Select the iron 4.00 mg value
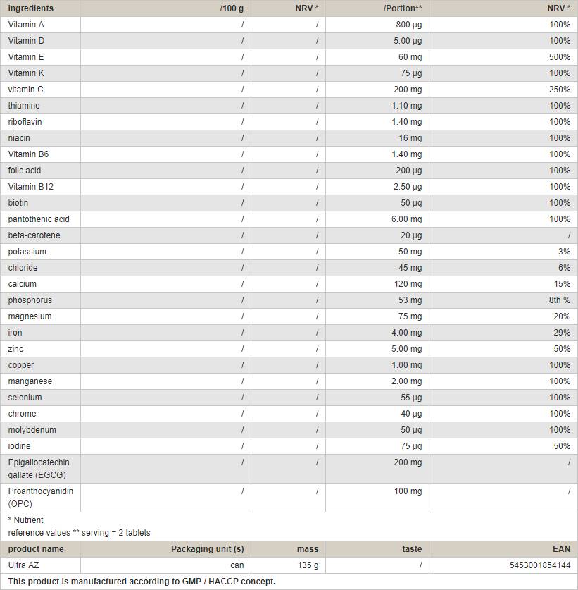Screen dimensions: 578x590 (x=407, y=333)
